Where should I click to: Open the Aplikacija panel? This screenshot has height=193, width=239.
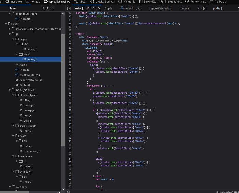(x=221, y=2)
